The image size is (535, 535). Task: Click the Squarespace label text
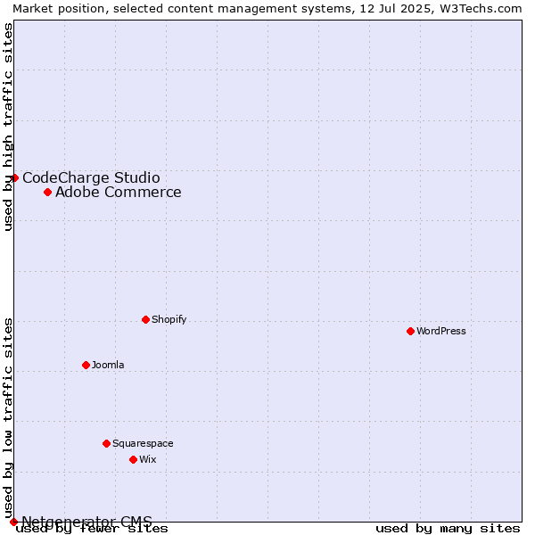[x=143, y=443]
